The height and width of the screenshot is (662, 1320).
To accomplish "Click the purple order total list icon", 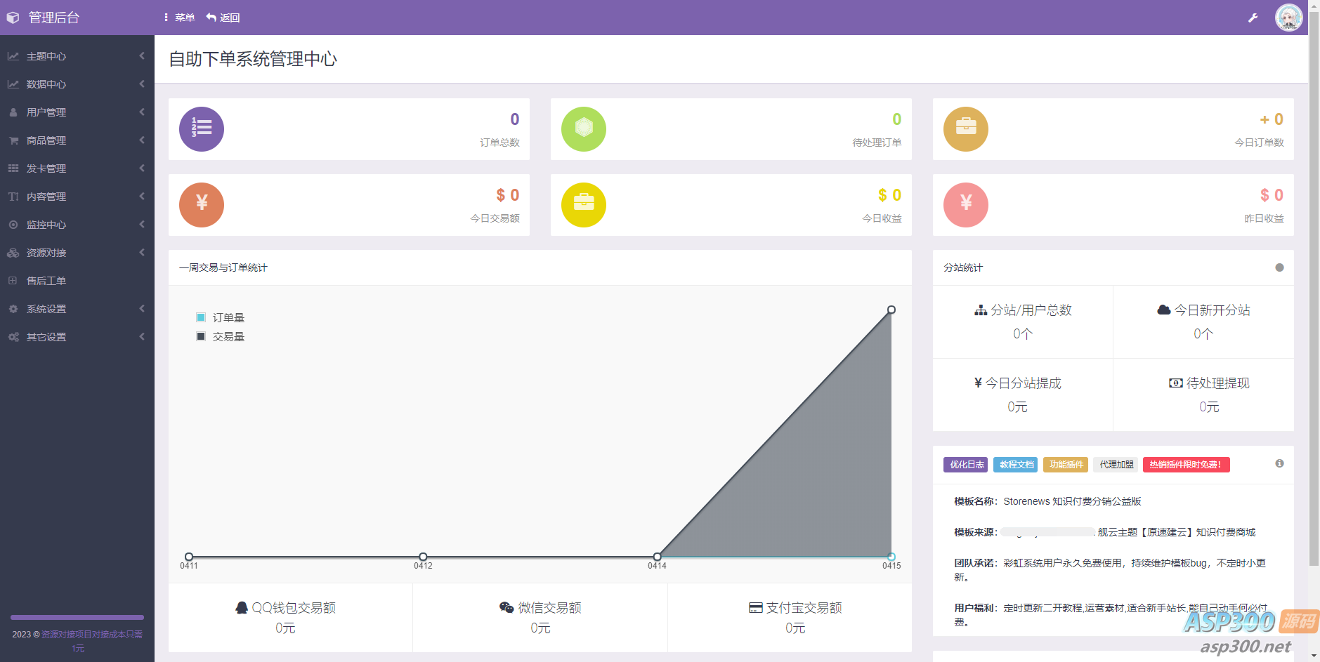I will [202, 129].
